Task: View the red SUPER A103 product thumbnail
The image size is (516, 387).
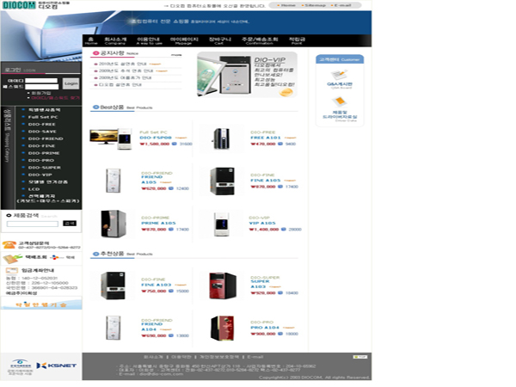Action: (222, 285)
